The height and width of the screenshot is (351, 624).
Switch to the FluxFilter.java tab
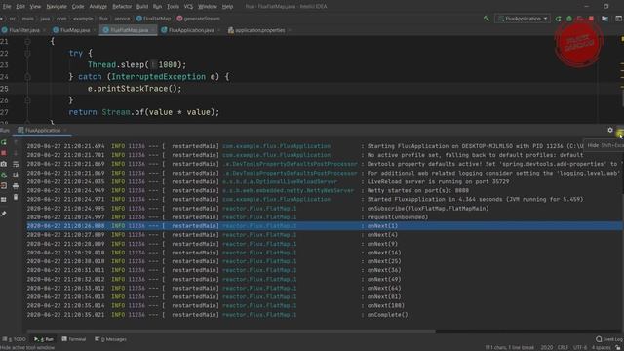23,30
